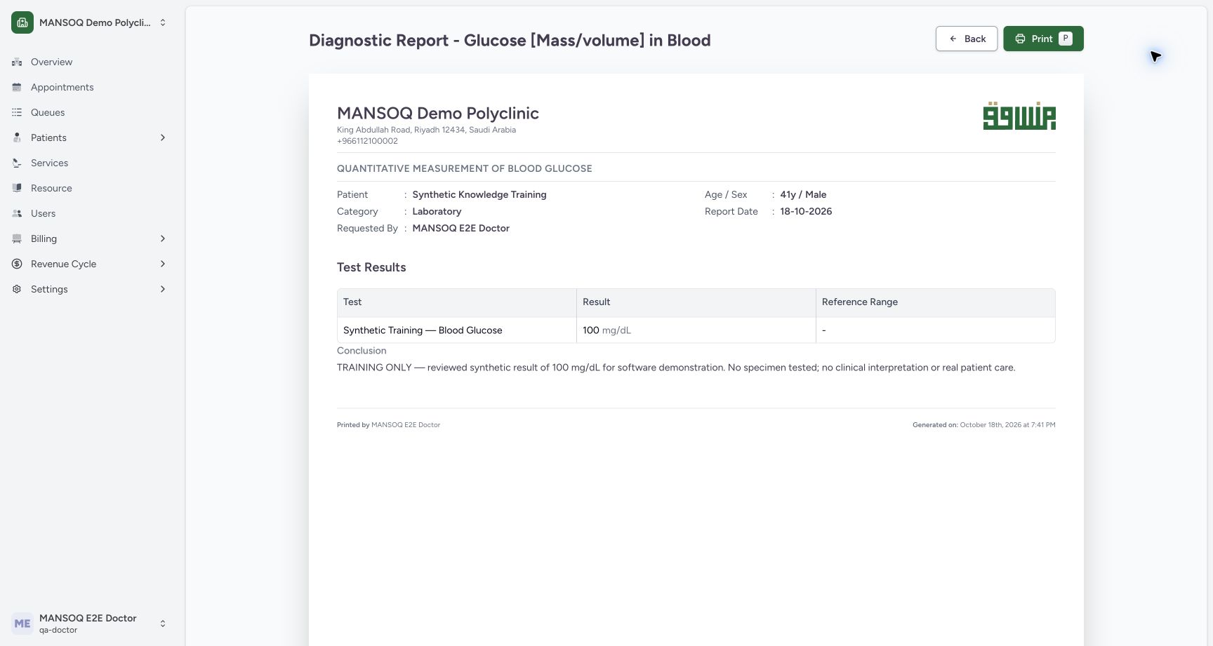The width and height of the screenshot is (1213, 646).
Task: Click the MANSOQ polyclinic logo icon in sidebar
Action: coord(22,22)
